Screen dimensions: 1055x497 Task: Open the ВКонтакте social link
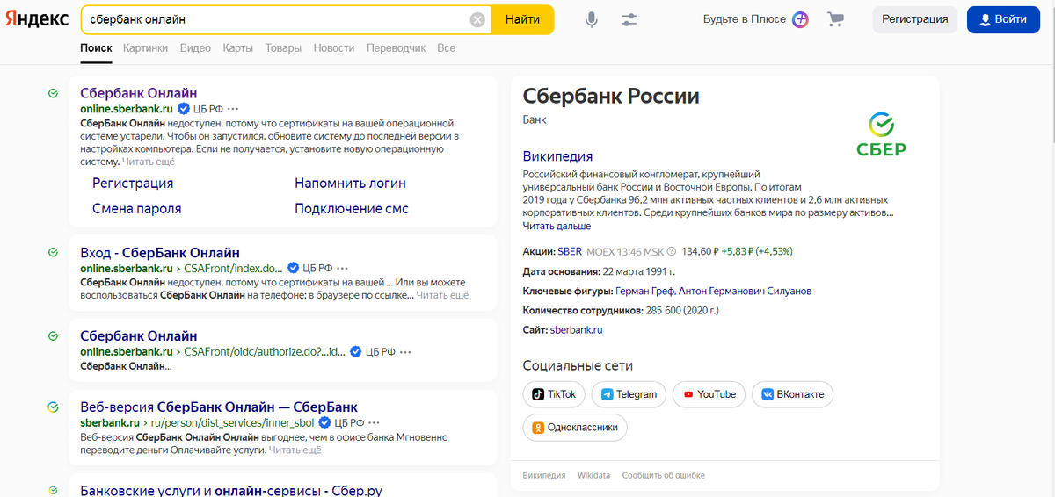(x=793, y=394)
